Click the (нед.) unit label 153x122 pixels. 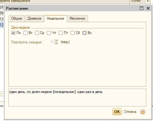[65, 42]
